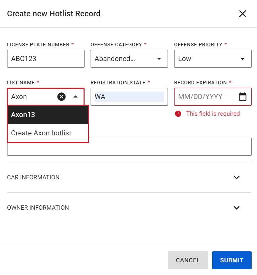Viewport: 257px width, 275px height.
Task: Clear the List Name field using X icon
Action: coord(61,97)
